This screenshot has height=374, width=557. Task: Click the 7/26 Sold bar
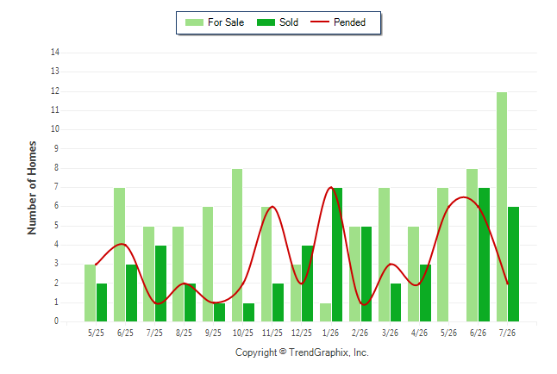tap(514, 265)
